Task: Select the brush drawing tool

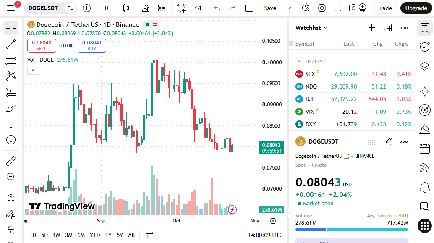Action: click(11, 108)
